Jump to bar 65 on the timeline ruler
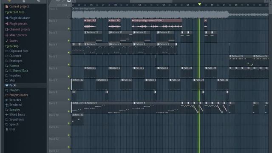The width and height of the screenshot is (272, 153). point(212,5)
